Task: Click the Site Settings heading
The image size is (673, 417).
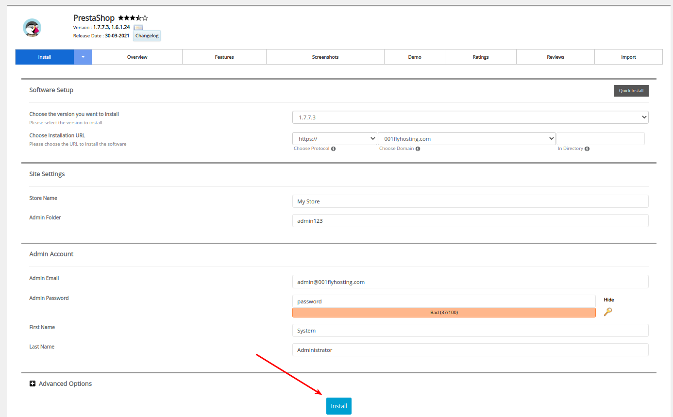Action: click(47, 174)
